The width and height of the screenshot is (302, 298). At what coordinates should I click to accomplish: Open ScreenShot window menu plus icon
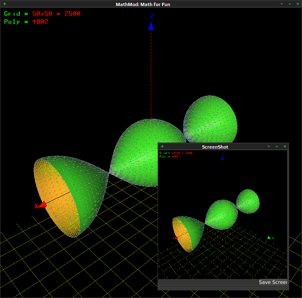(x=162, y=147)
